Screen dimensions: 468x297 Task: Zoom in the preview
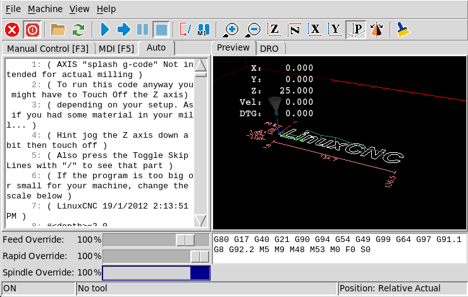(230, 30)
